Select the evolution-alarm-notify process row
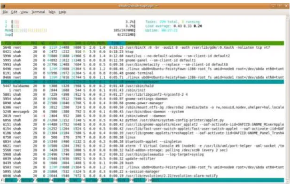The height and width of the screenshot is (184, 290). click(x=142, y=176)
